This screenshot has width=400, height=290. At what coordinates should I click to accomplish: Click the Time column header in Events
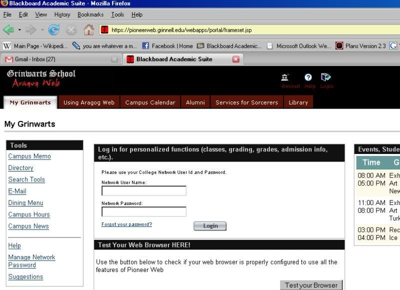(371, 162)
